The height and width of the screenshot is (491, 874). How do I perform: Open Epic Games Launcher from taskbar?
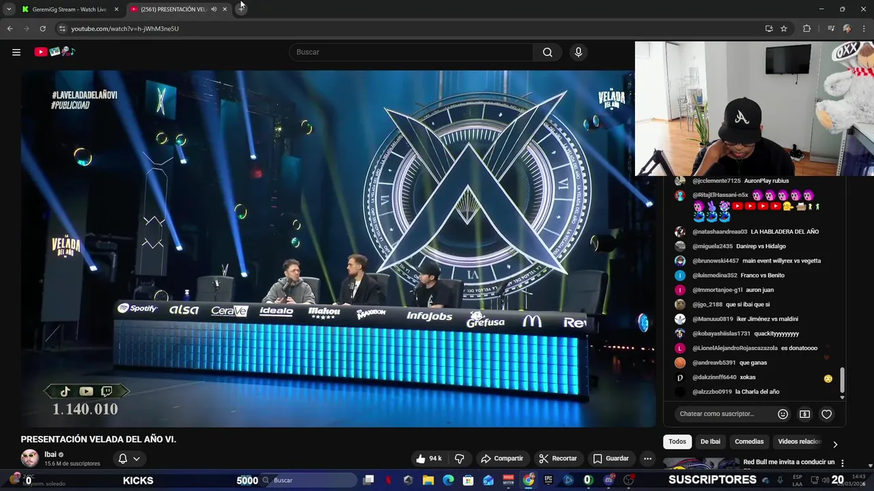[x=548, y=480]
